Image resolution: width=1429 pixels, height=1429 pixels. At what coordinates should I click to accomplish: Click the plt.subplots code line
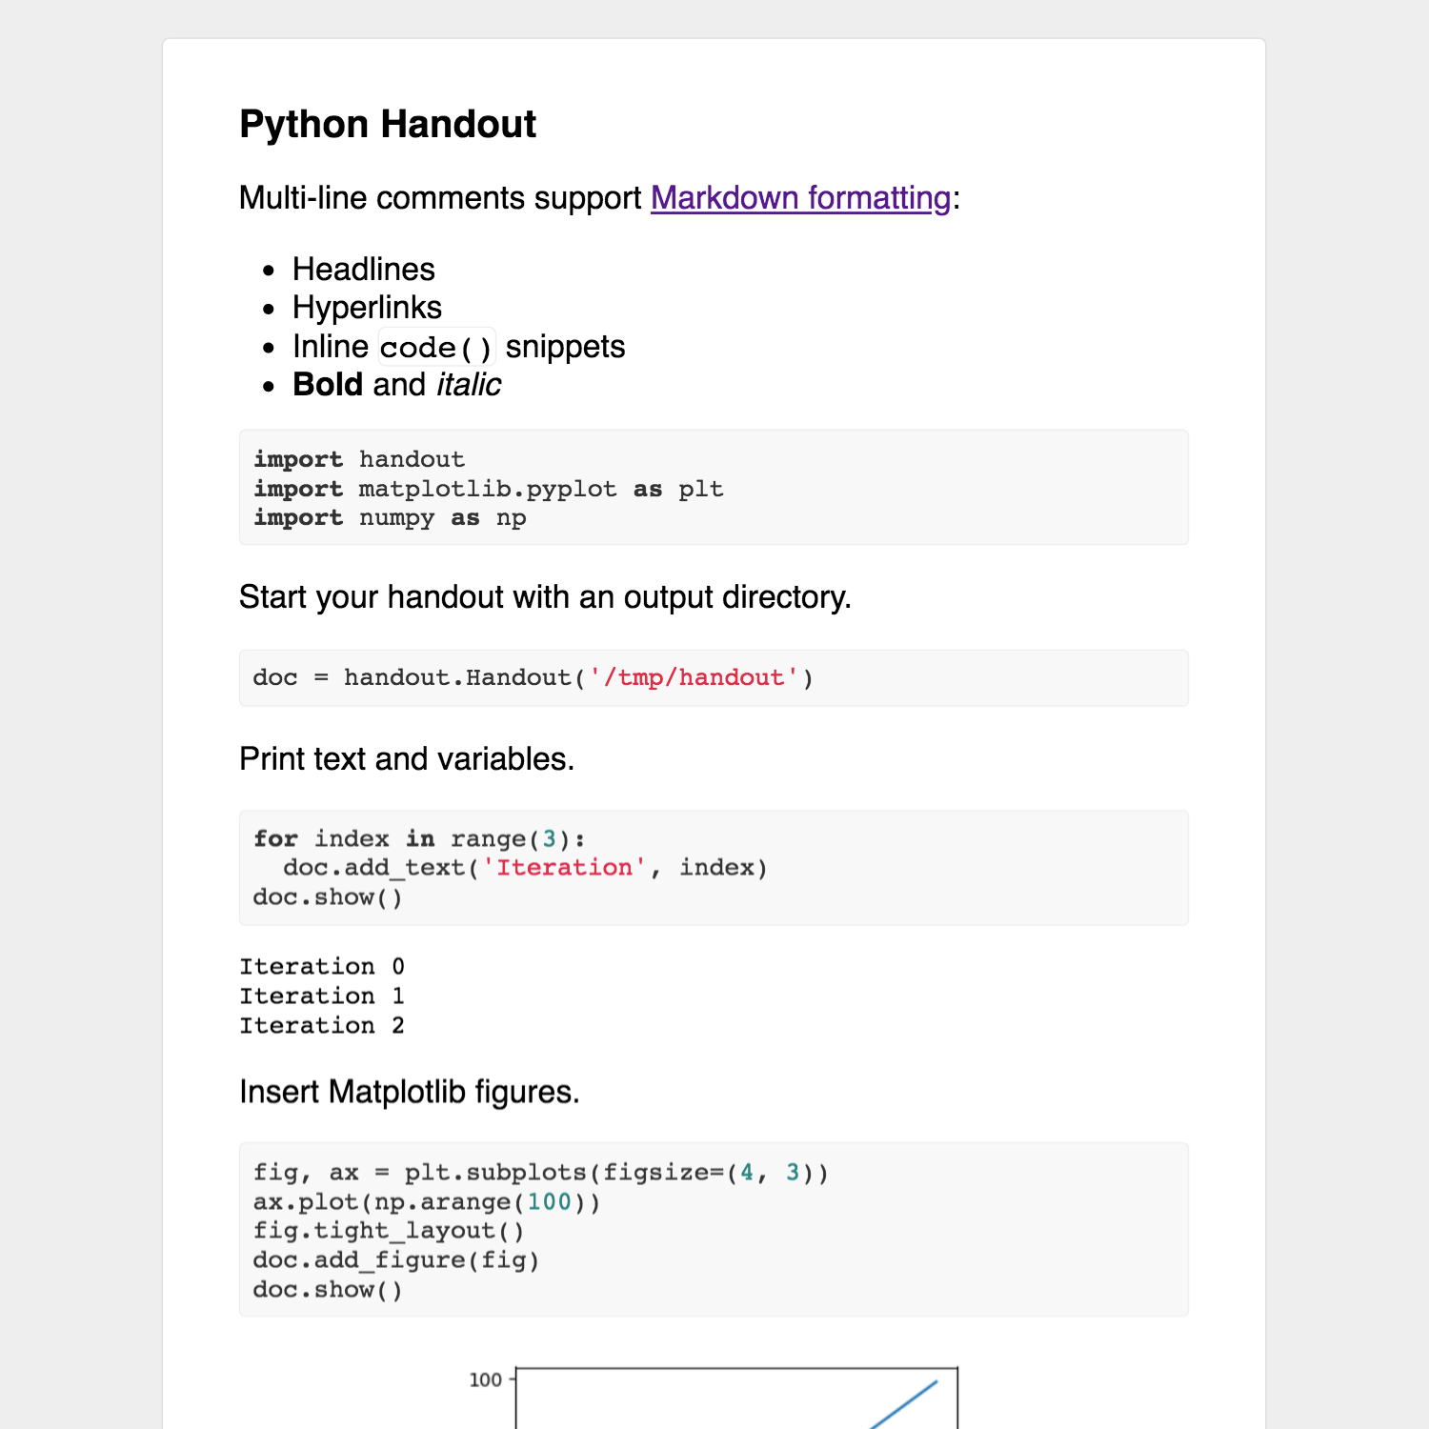[540, 1173]
